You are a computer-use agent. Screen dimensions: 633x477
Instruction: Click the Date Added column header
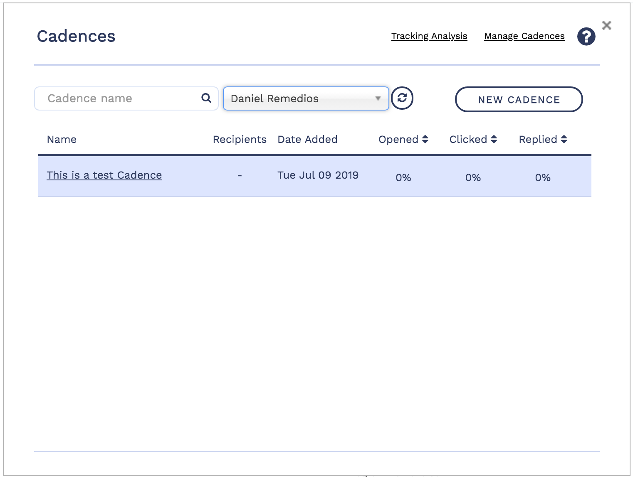[x=307, y=139]
